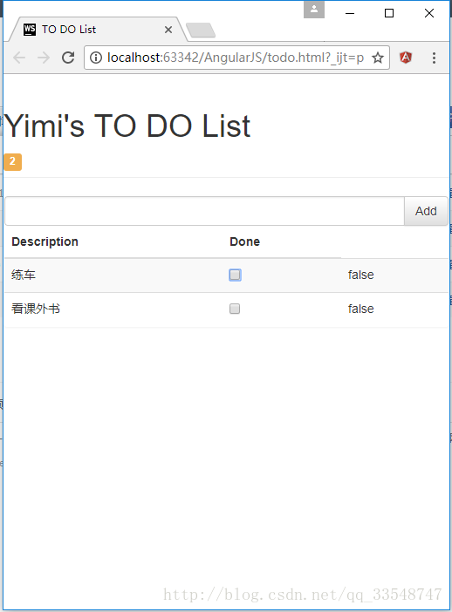Click the localhost address bar
Viewport: 452px width, 612px height.
236,58
